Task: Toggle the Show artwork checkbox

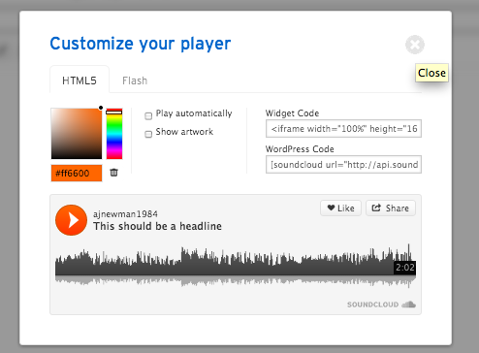Action: [x=148, y=134]
